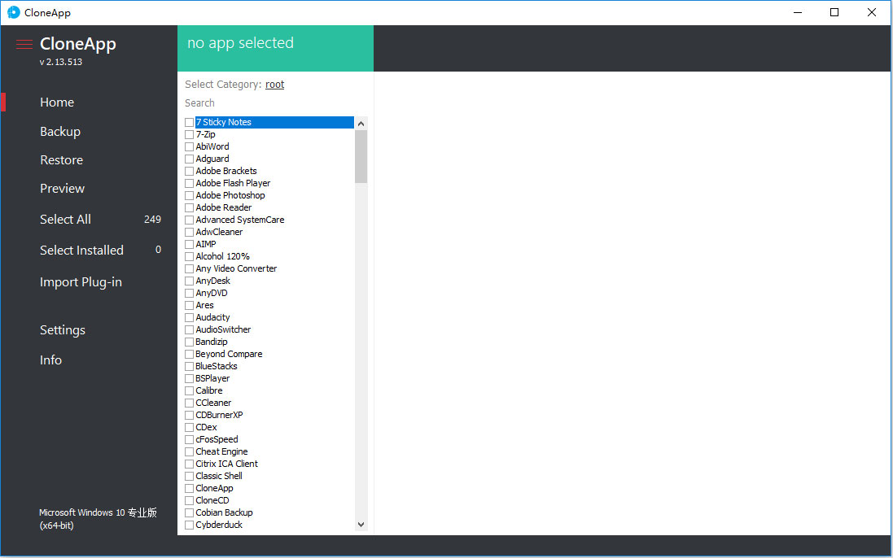Enable Adobe Photoshop for backup

(189, 195)
